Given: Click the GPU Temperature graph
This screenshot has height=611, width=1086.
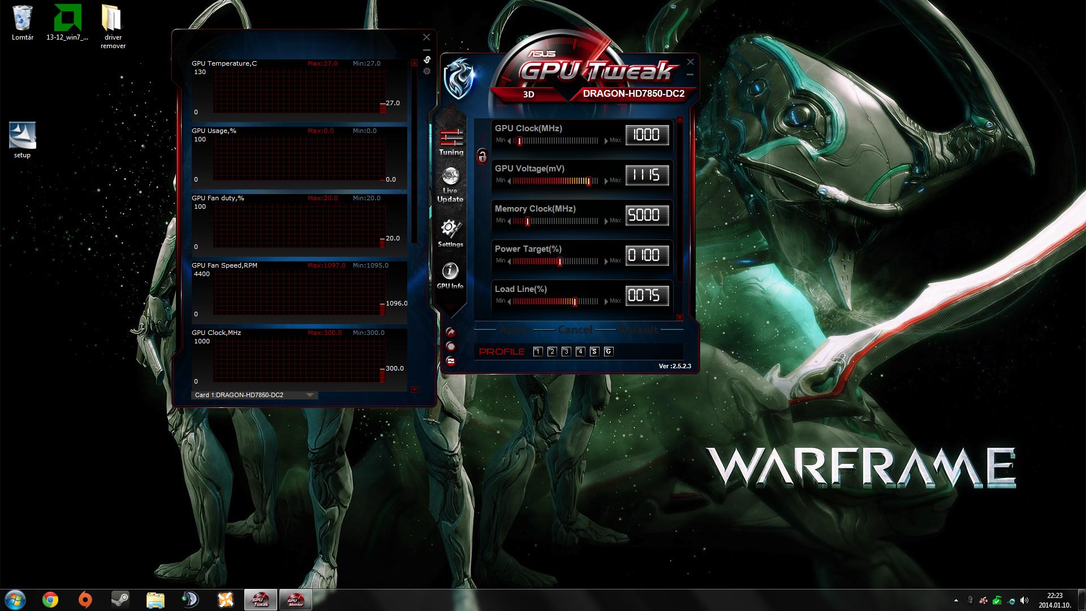Looking at the screenshot, I should [299, 91].
